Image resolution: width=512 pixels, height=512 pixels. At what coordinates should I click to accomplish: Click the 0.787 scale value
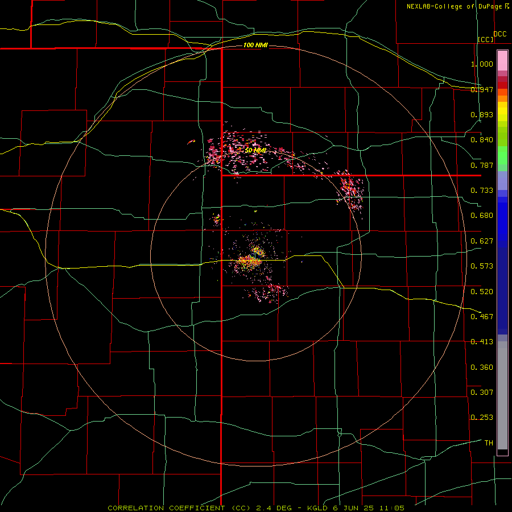coord(482,165)
